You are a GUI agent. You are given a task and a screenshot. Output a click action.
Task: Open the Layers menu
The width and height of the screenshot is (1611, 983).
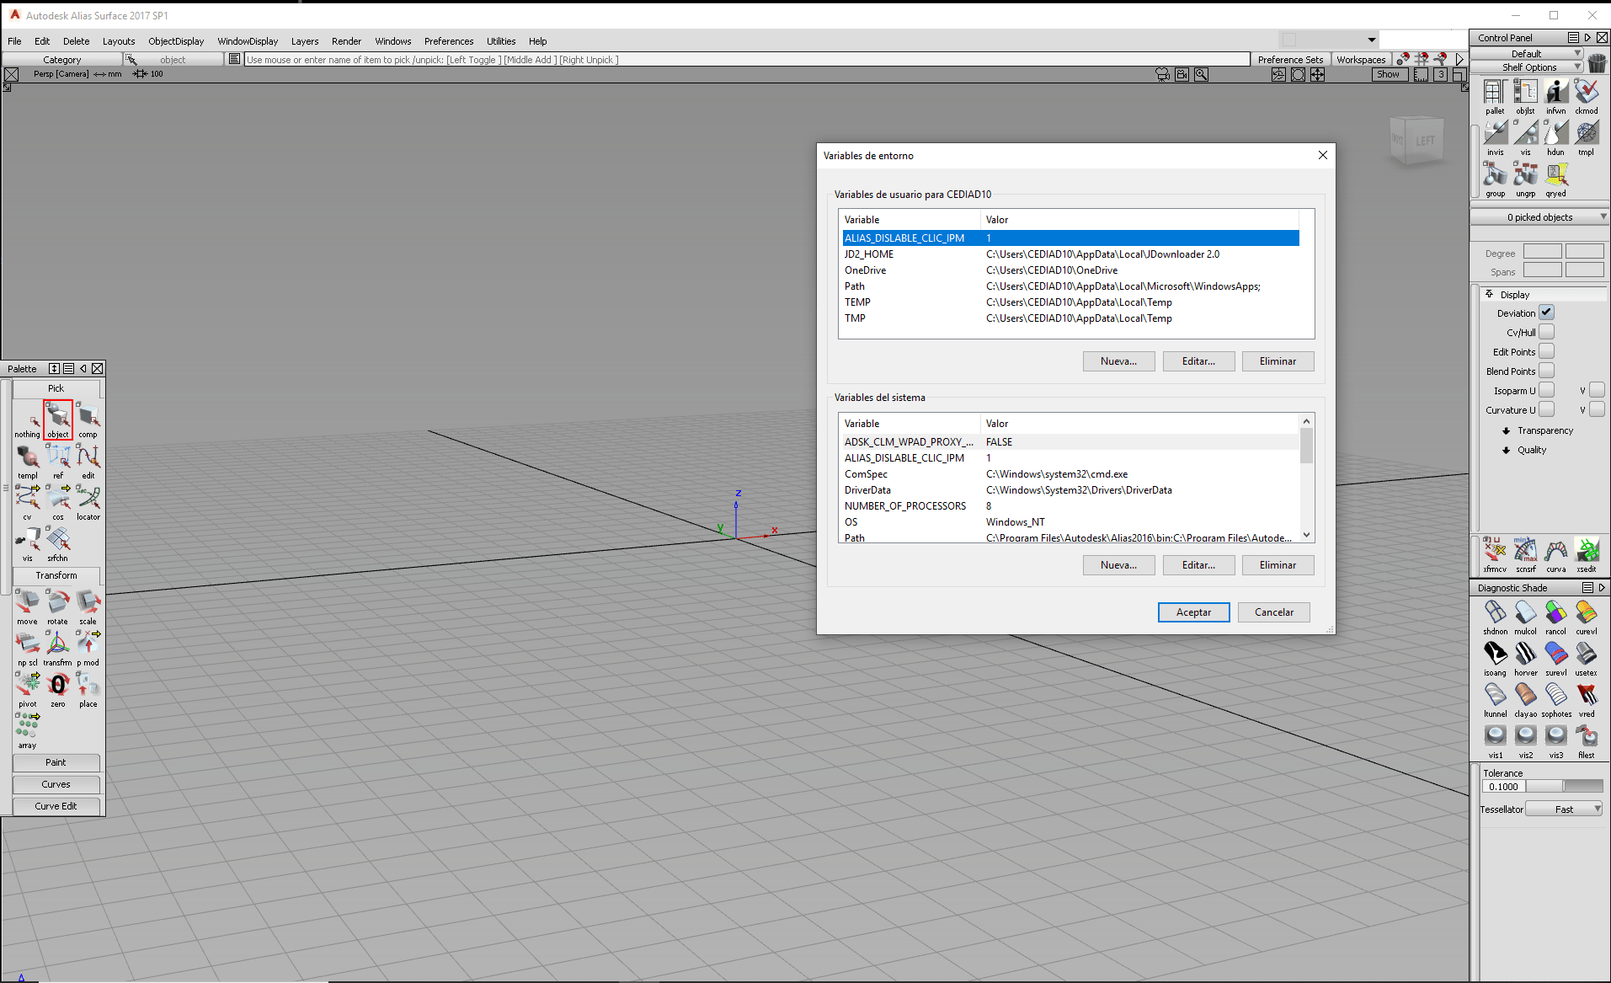(x=305, y=41)
